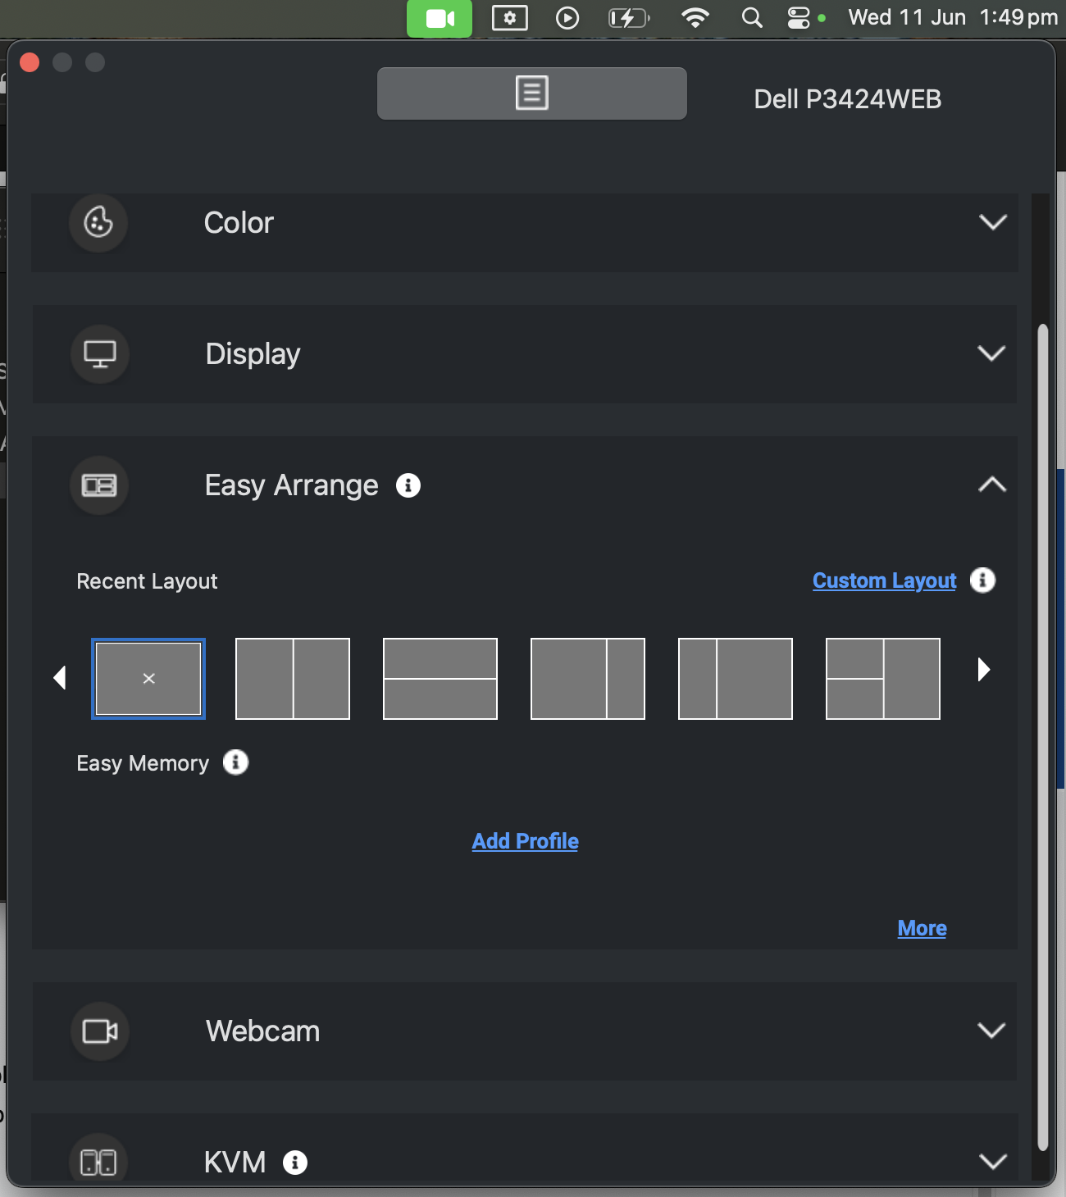This screenshot has height=1197, width=1066.
Task: Select the two equal vertical columns layout
Action: [x=293, y=679]
